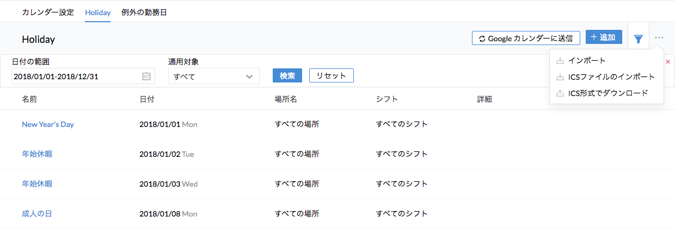This screenshot has width=675, height=229.
Task: Close the filter with red X
Action: click(x=668, y=62)
